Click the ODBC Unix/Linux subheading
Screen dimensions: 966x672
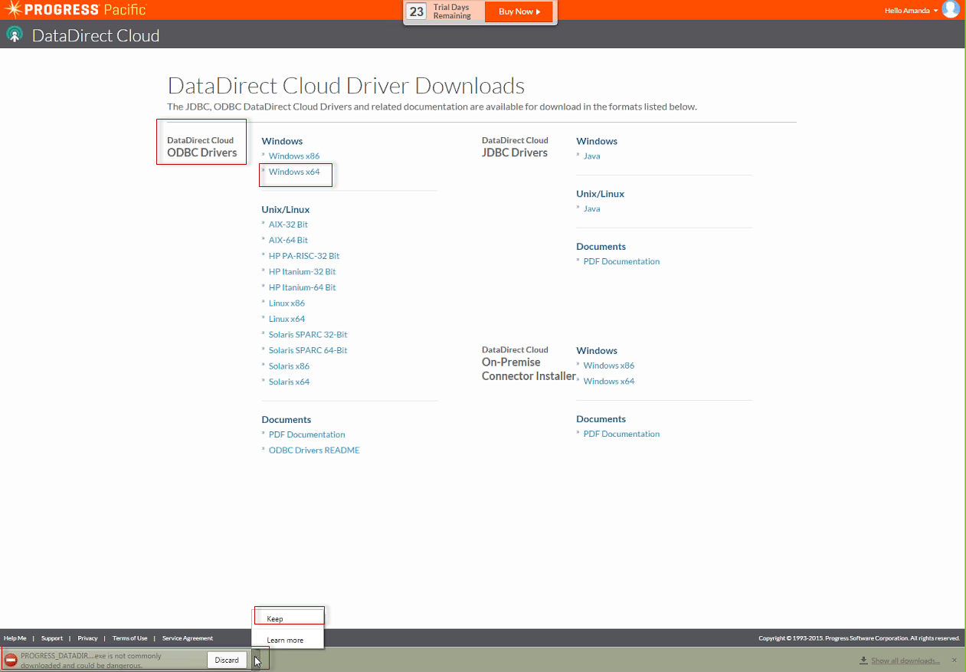point(286,209)
